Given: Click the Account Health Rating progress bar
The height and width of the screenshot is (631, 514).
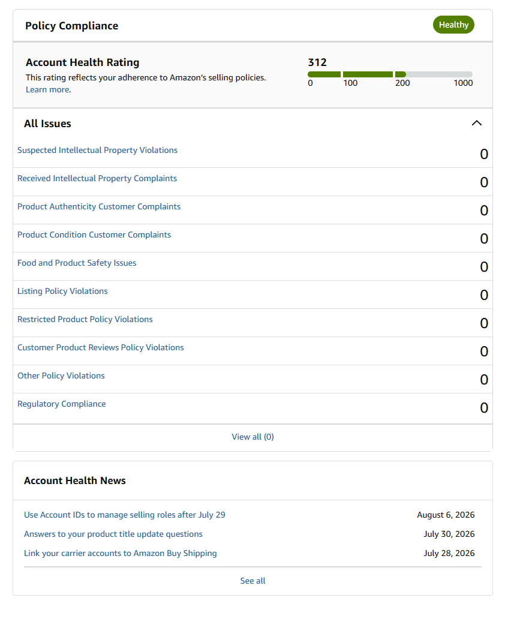Looking at the screenshot, I should [390, 74].
